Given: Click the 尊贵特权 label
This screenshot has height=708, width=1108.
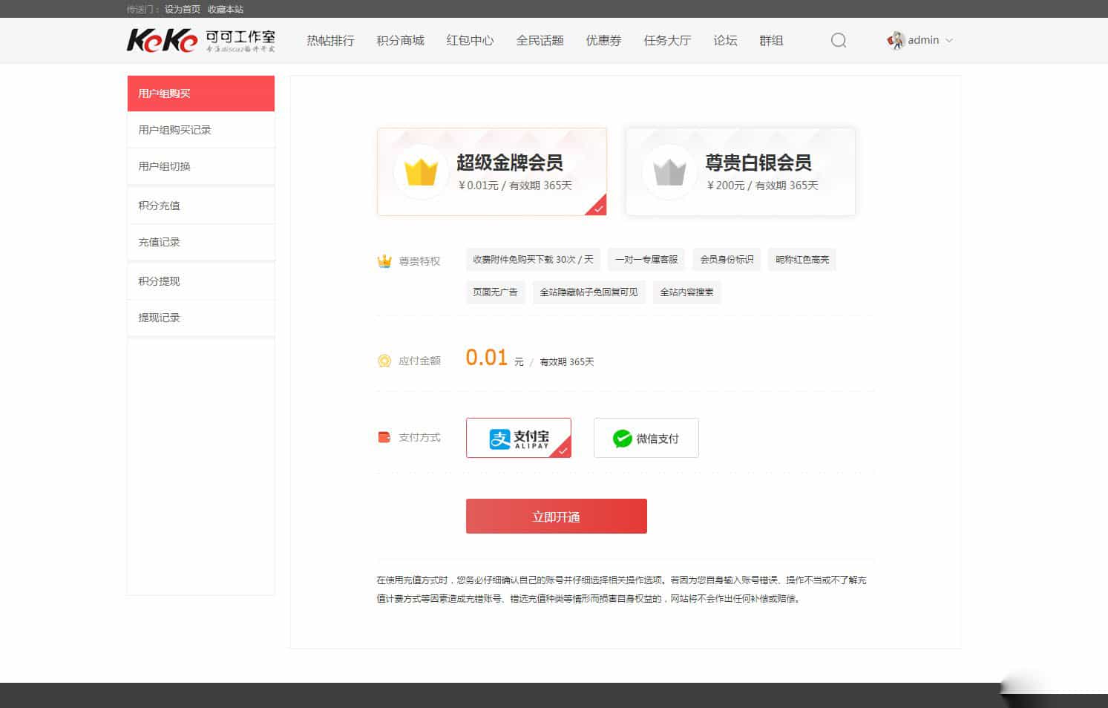Looking at the screenshot, I should [x=419, y=261].
